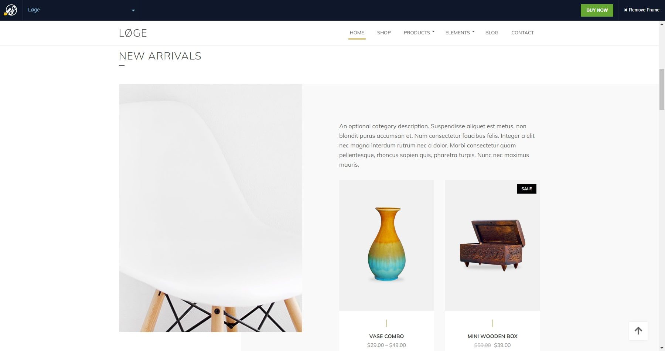Click the VASE COMBO product title
This screenshot has height=351, width=665.
pyautogui.click(x=386, y=336)
